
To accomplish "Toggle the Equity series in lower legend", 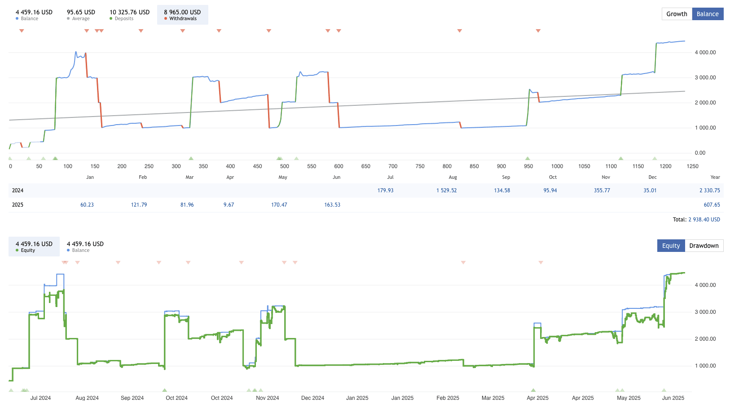I will (34, 247).
